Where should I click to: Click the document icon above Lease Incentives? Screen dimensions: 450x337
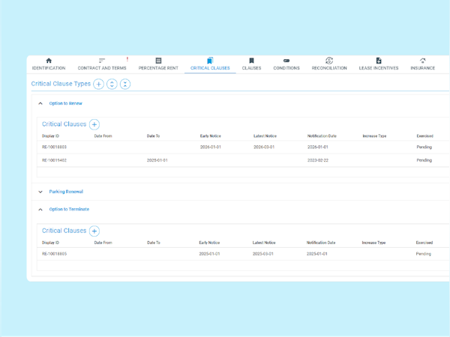379,61
